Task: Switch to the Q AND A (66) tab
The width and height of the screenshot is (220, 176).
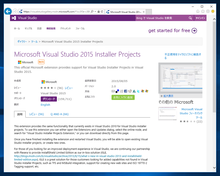Action: [x=59, y=114]
